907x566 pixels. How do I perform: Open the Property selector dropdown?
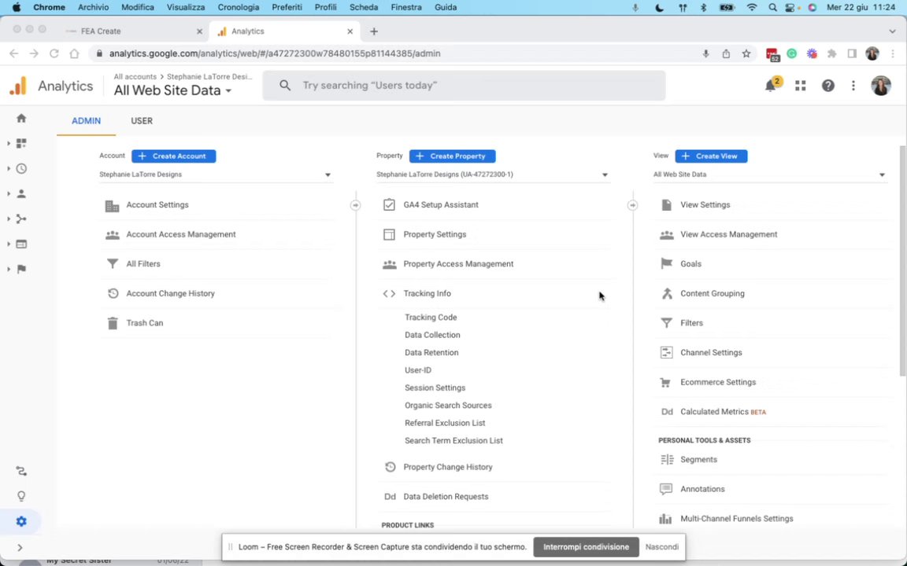(x=492, y=175)
